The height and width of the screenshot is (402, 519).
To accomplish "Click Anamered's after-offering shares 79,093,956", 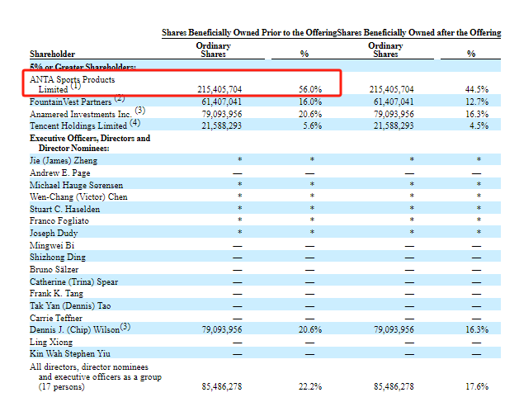I will pyautogui.click(x=394, y=114).
